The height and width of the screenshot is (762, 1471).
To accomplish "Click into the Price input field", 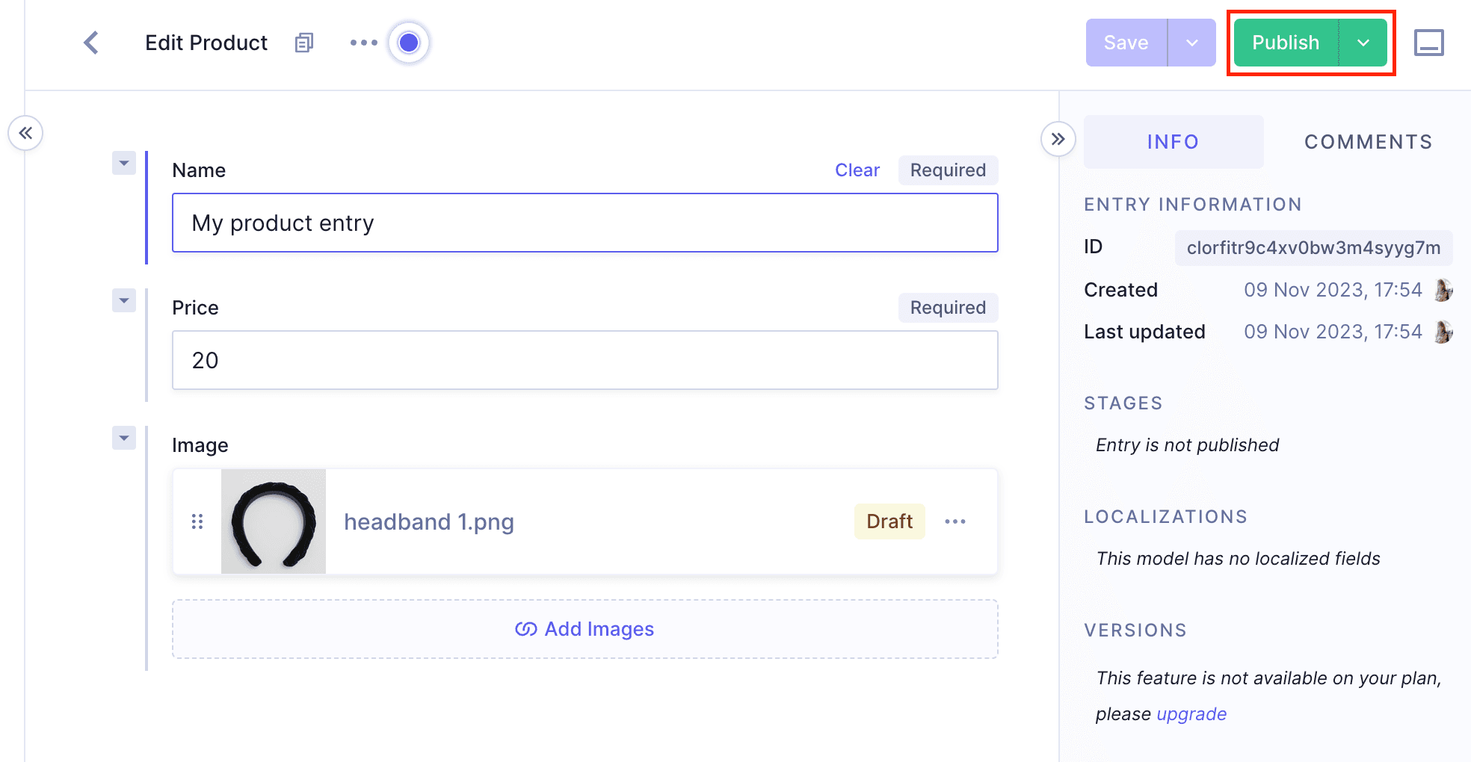I will pos(585,360).
